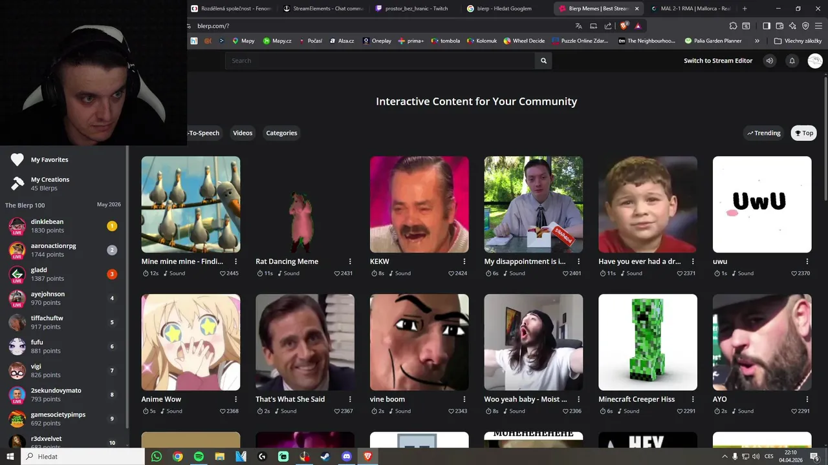Viewport: 828px width, 465px height.
Task: Open the Oneplay bookmark
Action: click(x=376, y=41)
